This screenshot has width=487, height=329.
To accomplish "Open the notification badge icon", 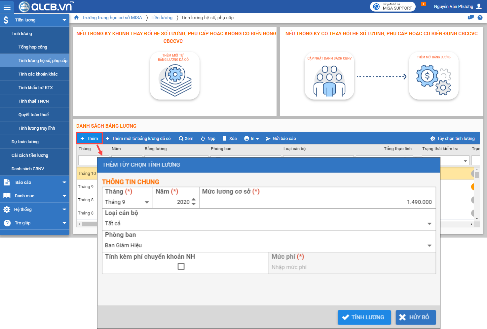I will pos(423,4).
